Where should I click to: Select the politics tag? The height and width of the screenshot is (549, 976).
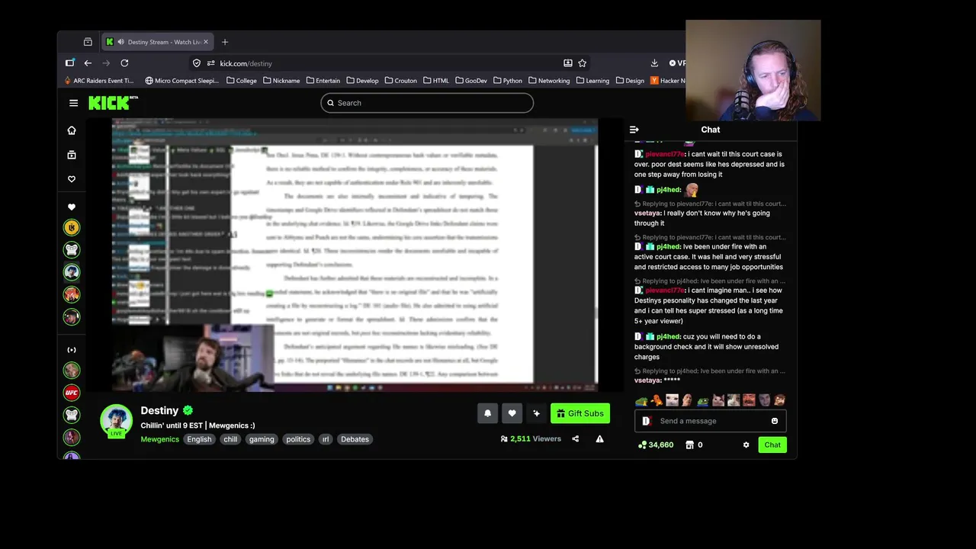298,439
